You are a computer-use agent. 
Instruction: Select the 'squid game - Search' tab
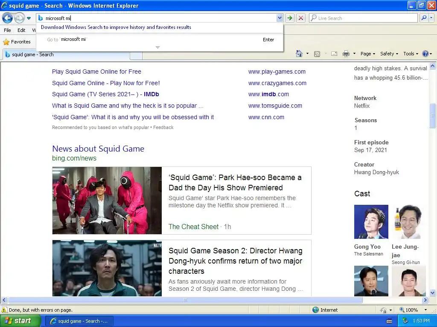click(66, 54)
